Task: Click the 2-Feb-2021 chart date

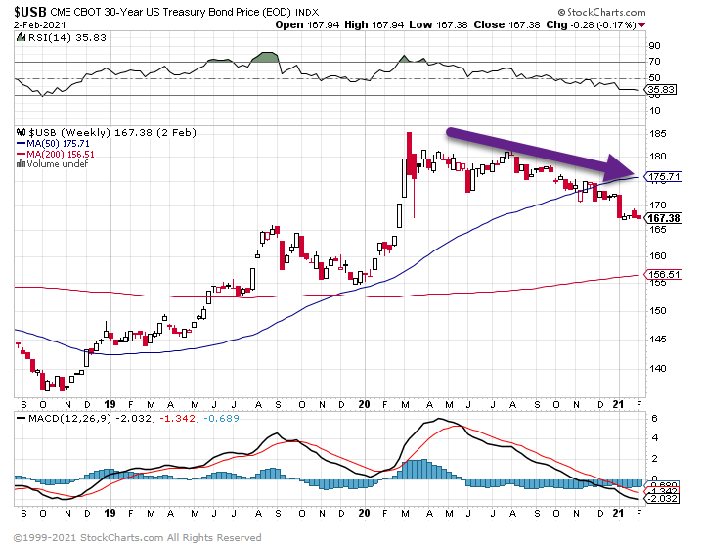Action: [x=40, y=24]
